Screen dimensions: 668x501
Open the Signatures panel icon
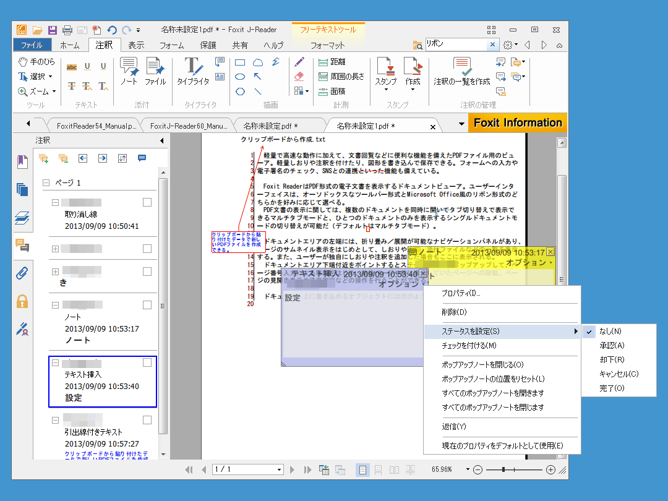click(22, 329)
